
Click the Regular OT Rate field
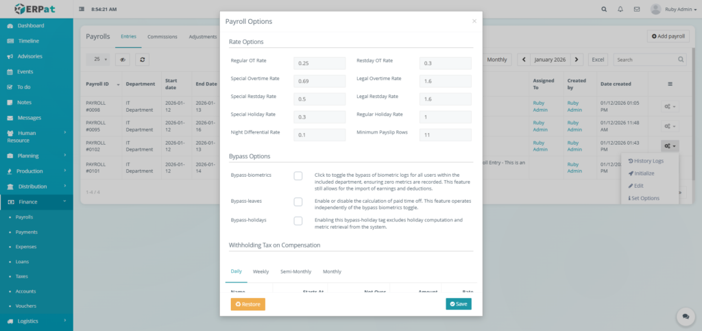tap(319, 63)
